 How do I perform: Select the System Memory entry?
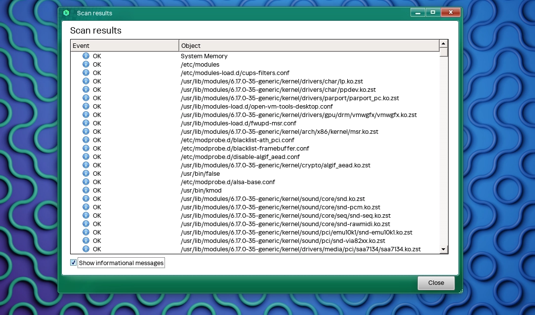point(204,56)
